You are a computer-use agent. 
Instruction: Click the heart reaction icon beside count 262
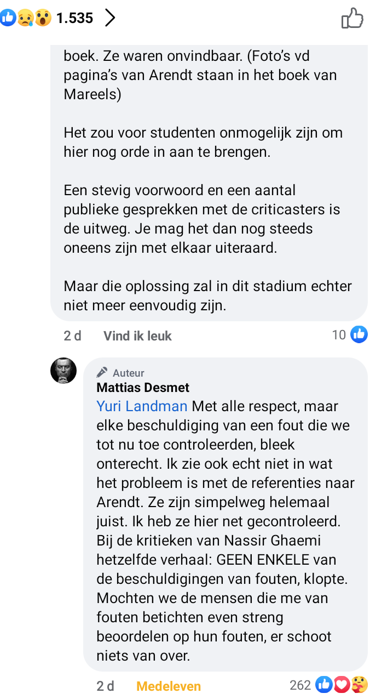[x=342, y=685]
